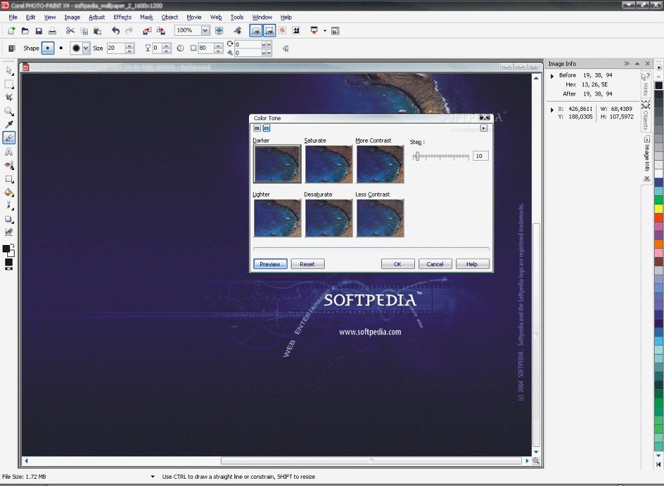Open the Color Tone dialog flyout arrow
The width and height of the screenshot is (664, 486).
tap(483, 128)
